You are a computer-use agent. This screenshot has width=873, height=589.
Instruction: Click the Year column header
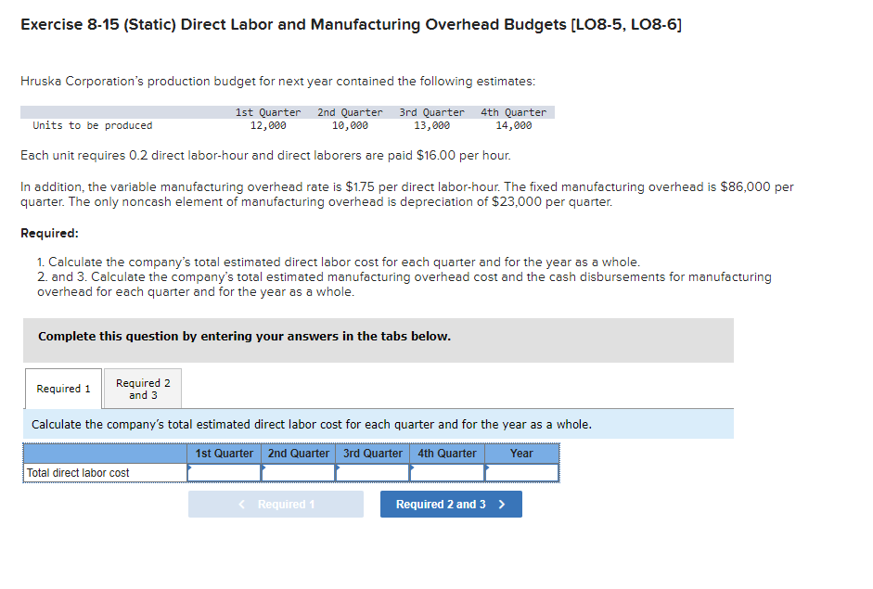(521, 454)
